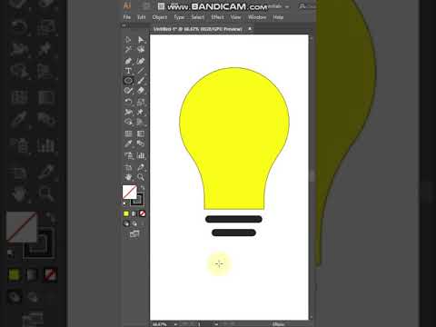436x327 pixels.
Task: Select the yellow light bulb shape
Action: 234,138
